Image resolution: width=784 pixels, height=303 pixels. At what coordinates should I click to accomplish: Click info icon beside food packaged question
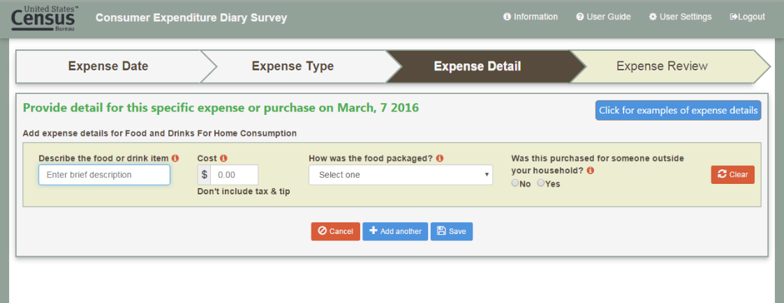(x=441, y=159)
